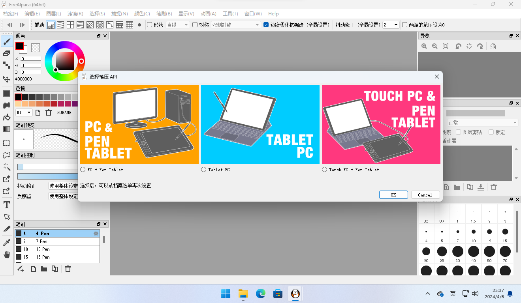Select PC + Pen Tablet radio button
Viewport: 521px width, 303px height.
click(83, 170)
